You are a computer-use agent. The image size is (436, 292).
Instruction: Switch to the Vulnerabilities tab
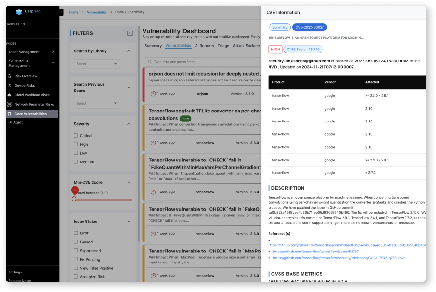178,46
